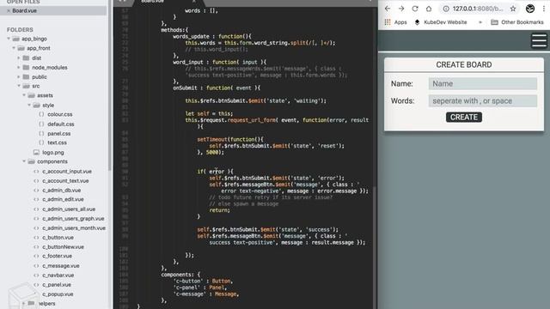Click the c_button.vue code file icon
The image size is (550, 309).
pyautogui.click(x=36, y=237)
